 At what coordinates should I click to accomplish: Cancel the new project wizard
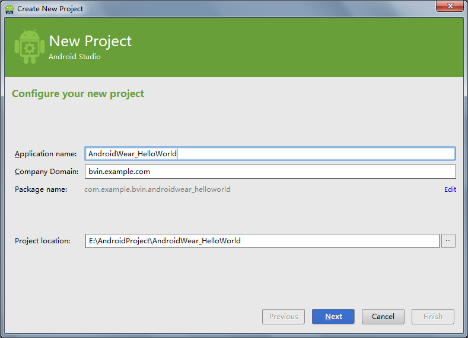[383, 316]
